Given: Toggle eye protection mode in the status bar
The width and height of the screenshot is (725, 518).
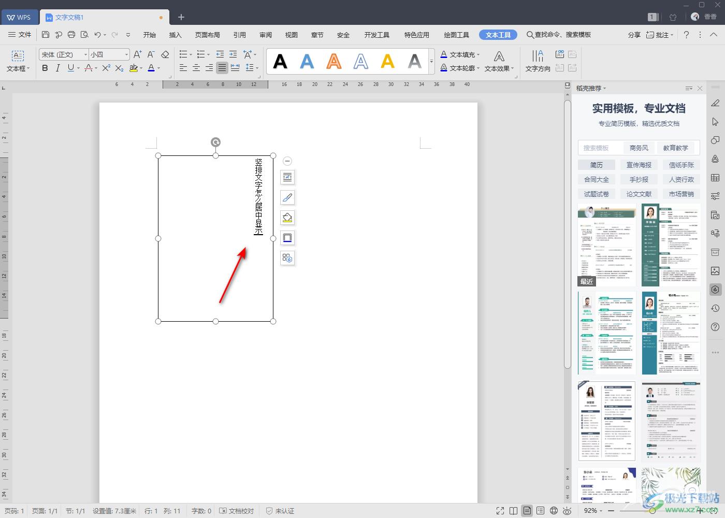Looking at the screenshot, I should 567,511.
